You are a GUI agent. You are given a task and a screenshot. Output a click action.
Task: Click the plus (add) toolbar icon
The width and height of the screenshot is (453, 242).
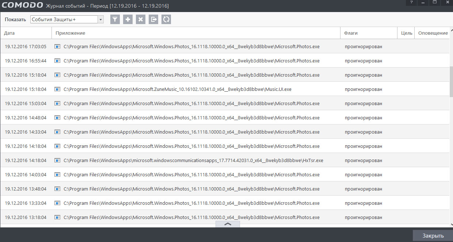pos(128,19)
